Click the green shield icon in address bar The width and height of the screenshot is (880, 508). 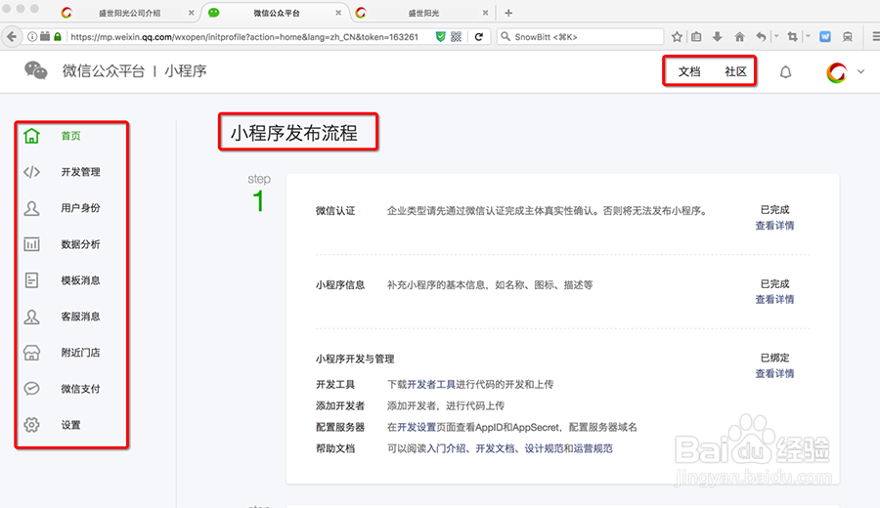click(x=441, y=37)
